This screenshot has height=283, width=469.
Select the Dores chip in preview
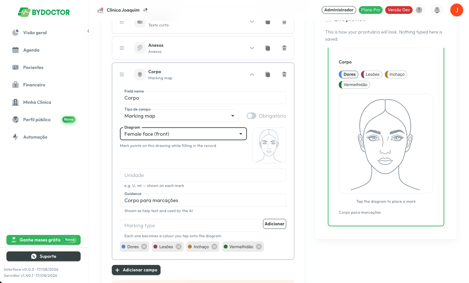pyautogui.click(x=349, y=74)
